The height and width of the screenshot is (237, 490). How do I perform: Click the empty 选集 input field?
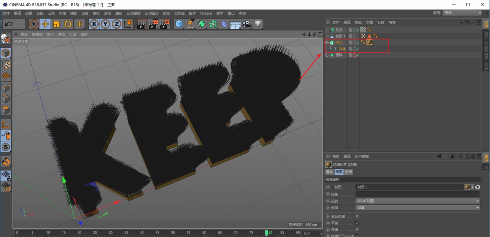[418, 194]
